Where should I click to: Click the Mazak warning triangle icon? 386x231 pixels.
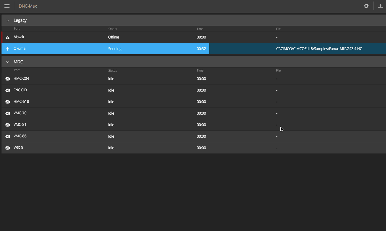tap(8, 37)
